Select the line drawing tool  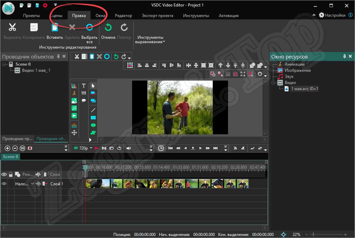click(93, 110)
